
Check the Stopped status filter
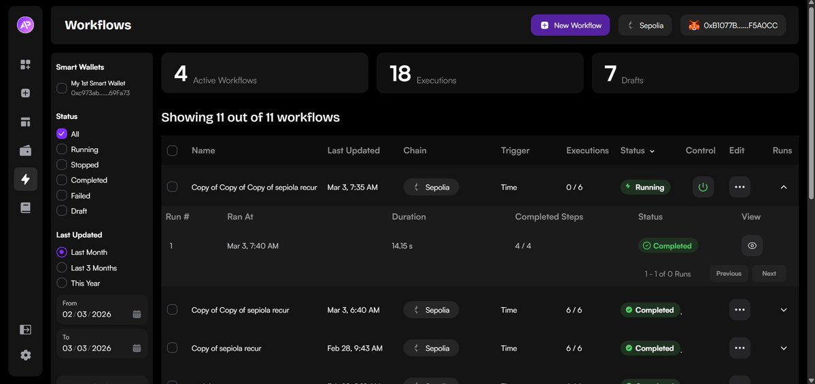tap(61, 164)
